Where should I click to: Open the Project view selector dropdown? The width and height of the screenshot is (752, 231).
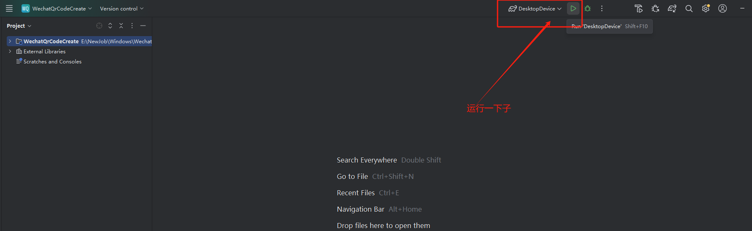pyautogui.click(x=19, y=26)
